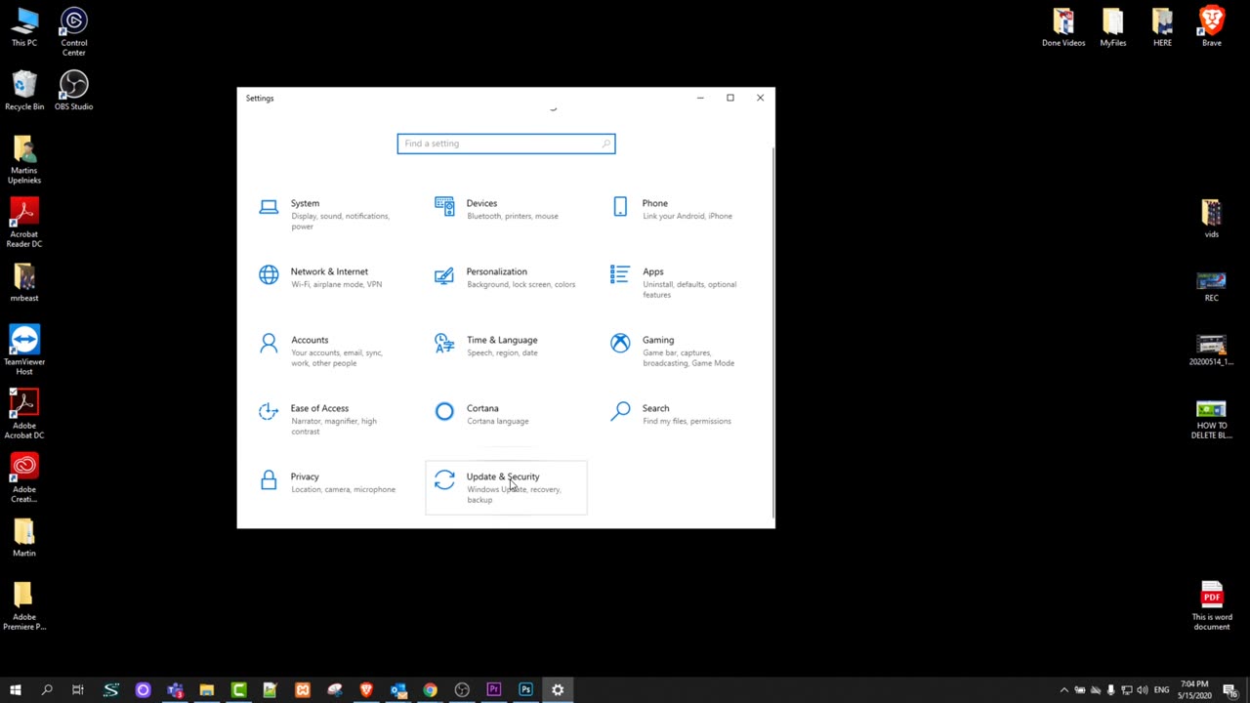Open Photoshop from the taskbar

click(525, 690)
